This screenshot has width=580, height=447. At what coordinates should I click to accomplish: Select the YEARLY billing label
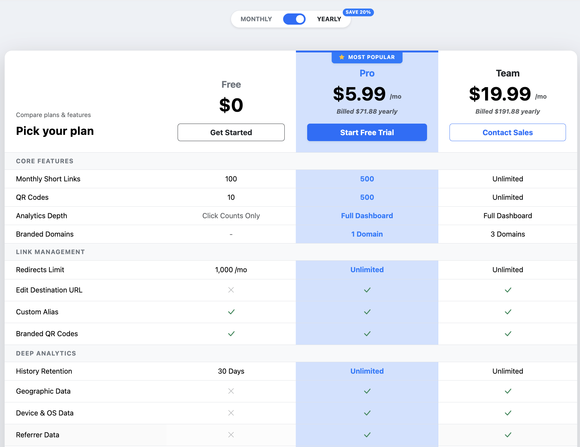click(x=329, y=19)
